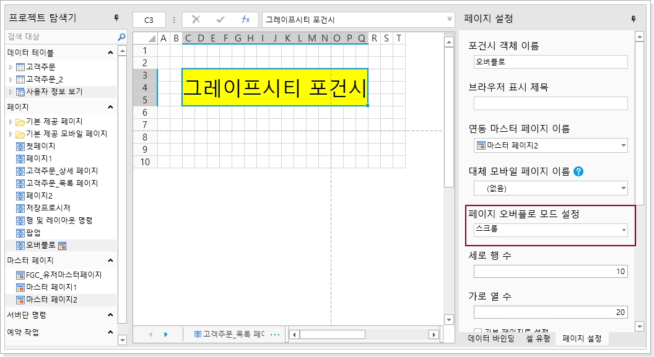654x357 pixels.
Task: Select 마스터 페이지1 in the tree
Action: click(51, 287)
